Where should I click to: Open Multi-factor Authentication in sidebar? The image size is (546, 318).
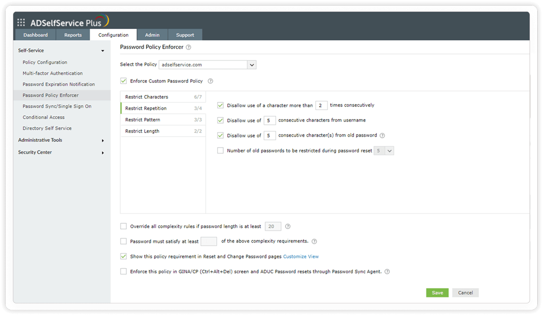(x=53, y=74)
